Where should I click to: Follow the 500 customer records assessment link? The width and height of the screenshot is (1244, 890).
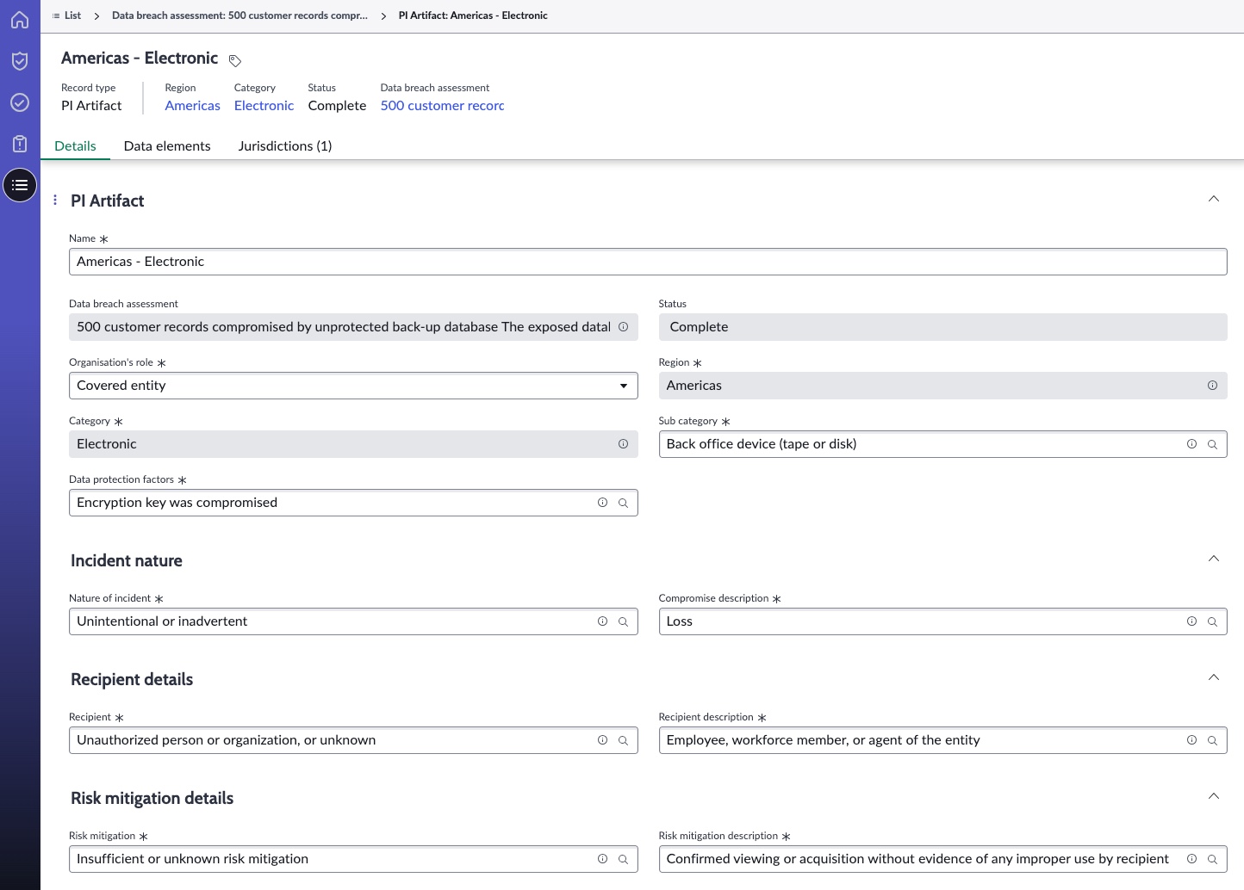tap(442, 105)
